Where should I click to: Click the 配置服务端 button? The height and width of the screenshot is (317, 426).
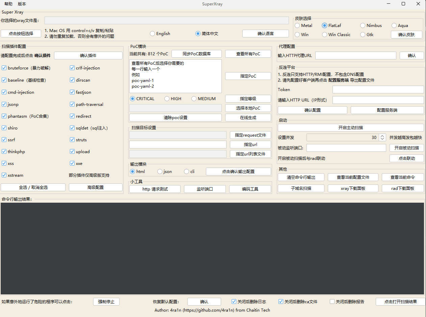[x=387, y=110]
